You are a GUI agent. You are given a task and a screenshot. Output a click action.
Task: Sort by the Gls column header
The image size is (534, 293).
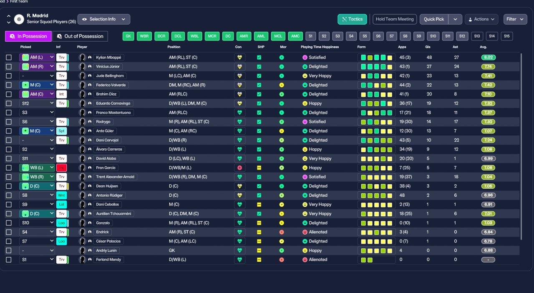tap(428, 47)
